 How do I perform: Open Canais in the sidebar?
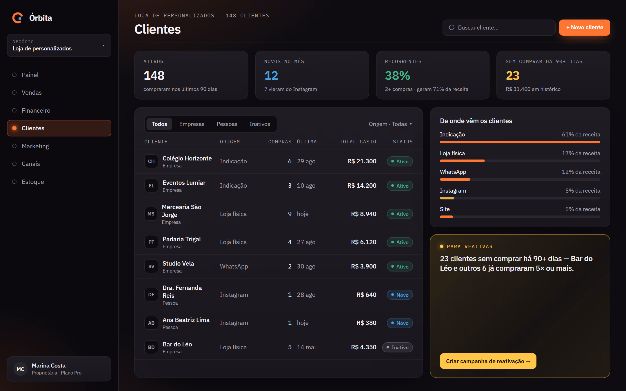[59, 164]
